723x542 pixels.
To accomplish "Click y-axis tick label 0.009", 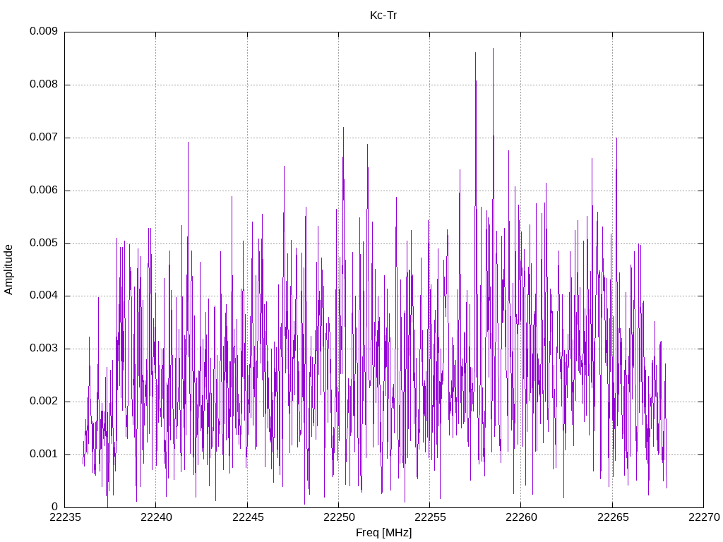I will coord(44,31).
